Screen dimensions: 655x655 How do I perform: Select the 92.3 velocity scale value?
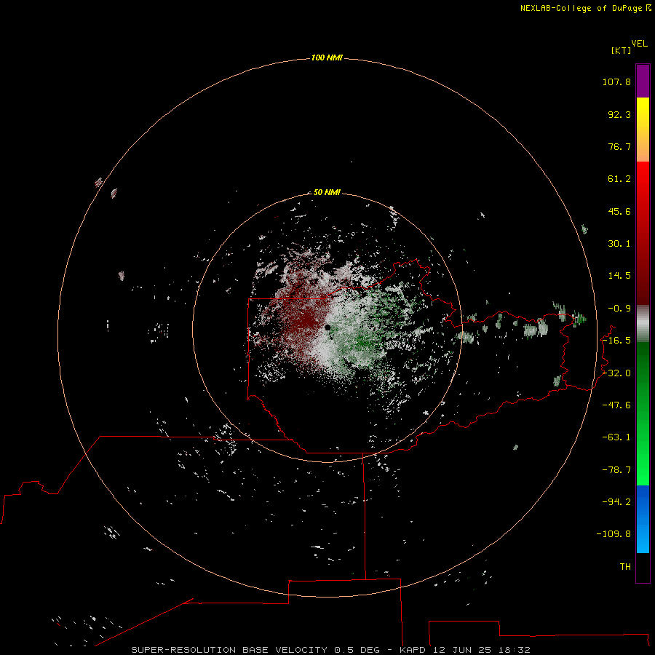pyautogui.click(x=619, y=114)
